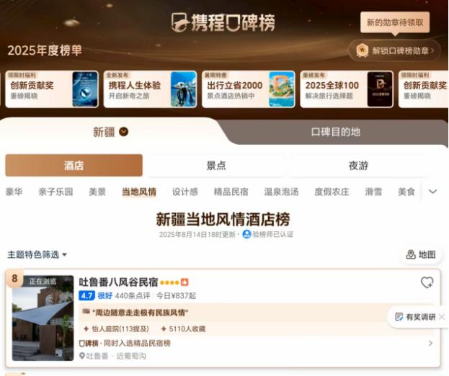Viewport: 449px width, 376px height.
Task: Open 口碑榜 同时入选精品民宿榜 arrow
Action: 430,343
